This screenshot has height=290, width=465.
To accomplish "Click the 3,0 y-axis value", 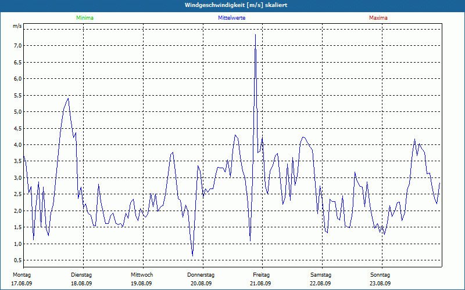I will 17,178.
